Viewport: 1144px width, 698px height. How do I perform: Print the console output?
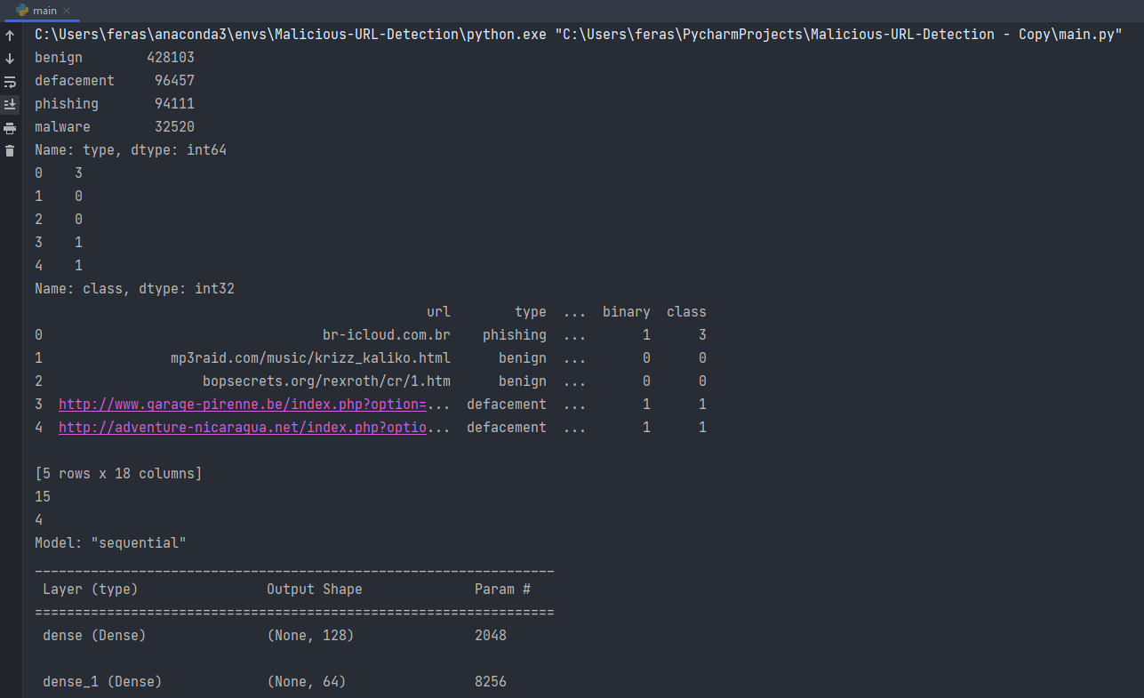10,128
